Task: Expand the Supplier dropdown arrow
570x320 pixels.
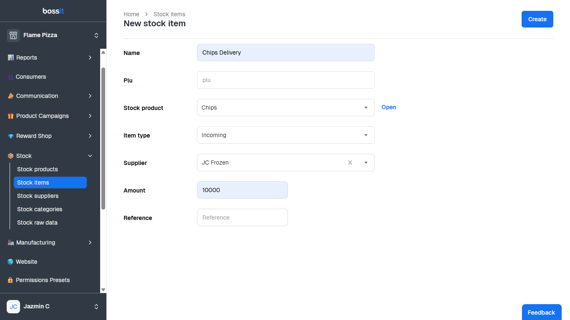Action: coord(366,162)
